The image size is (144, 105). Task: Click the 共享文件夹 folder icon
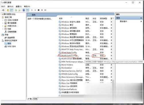pyautogui.click(x=6, y=26)
